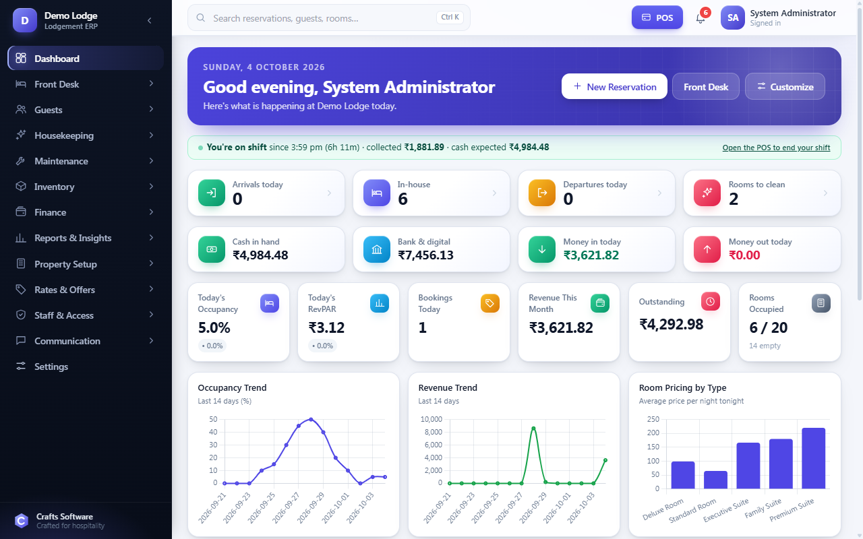Click the New Reservation button
The height and width of the screenshot is (539, 863).
tap(614, 86)
